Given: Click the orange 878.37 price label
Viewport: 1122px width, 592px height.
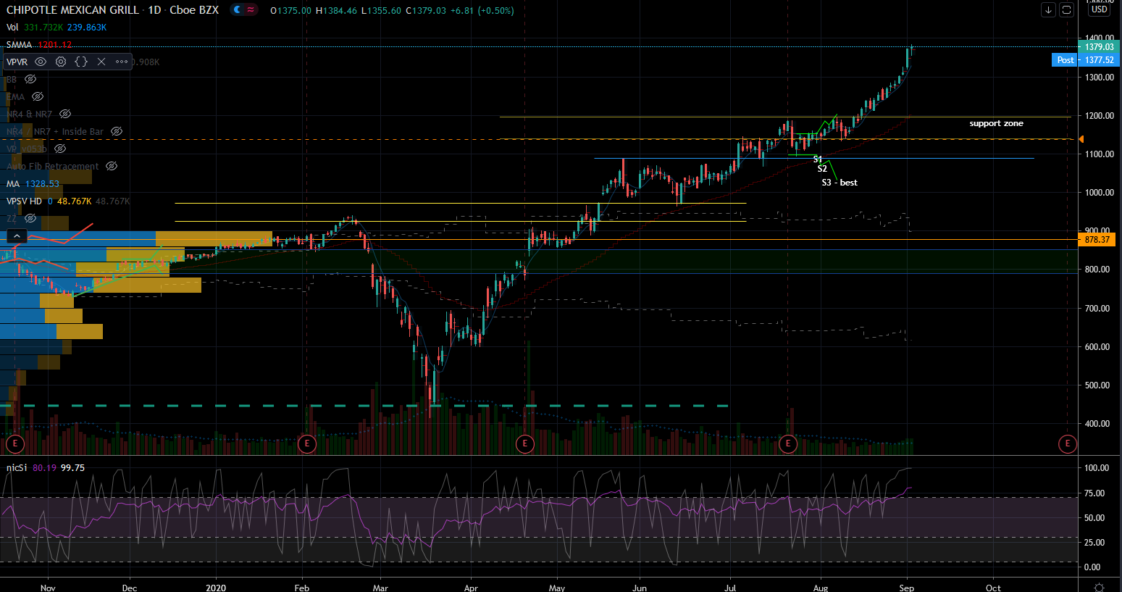Looking at the screenshot, I should pyautogui.click(x=1097, y=239).
